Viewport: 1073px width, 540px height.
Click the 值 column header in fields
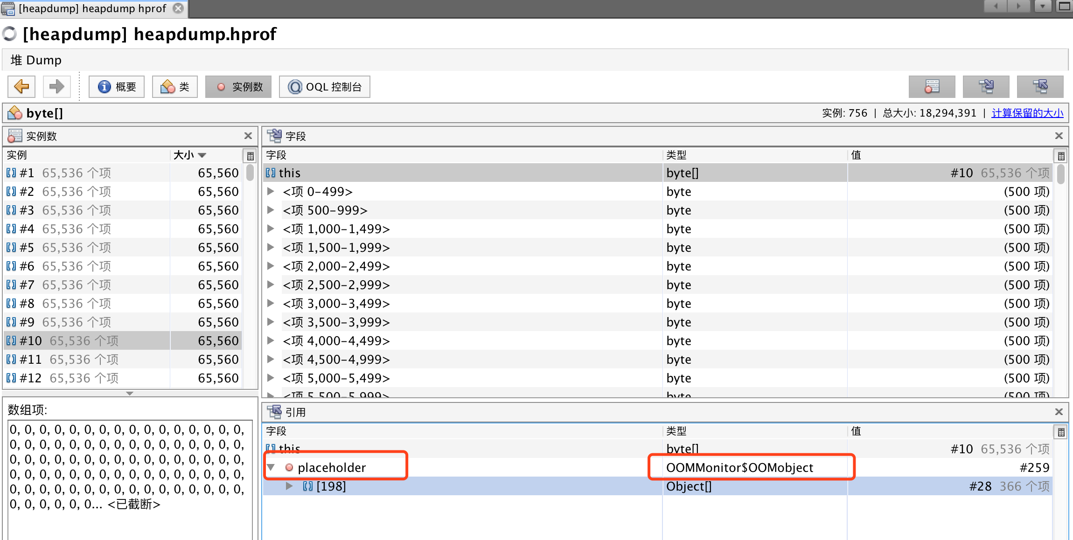pyautogui.click(x=950, y=155)
